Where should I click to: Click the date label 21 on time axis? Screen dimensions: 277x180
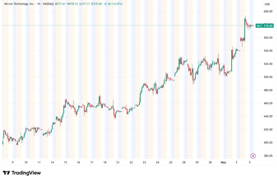(118, 162)
